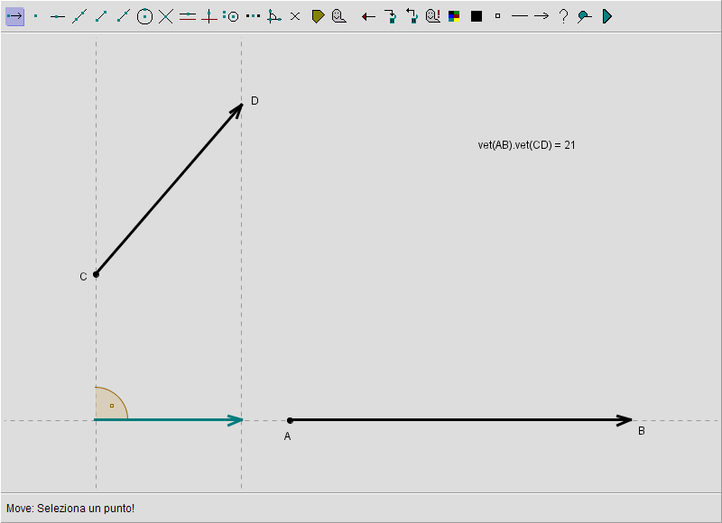Image resolution: width=722 pixels, height=523 pixels.
Task: Click the text vet(AB).vet(CD) = 21
Action: [527, 145]
